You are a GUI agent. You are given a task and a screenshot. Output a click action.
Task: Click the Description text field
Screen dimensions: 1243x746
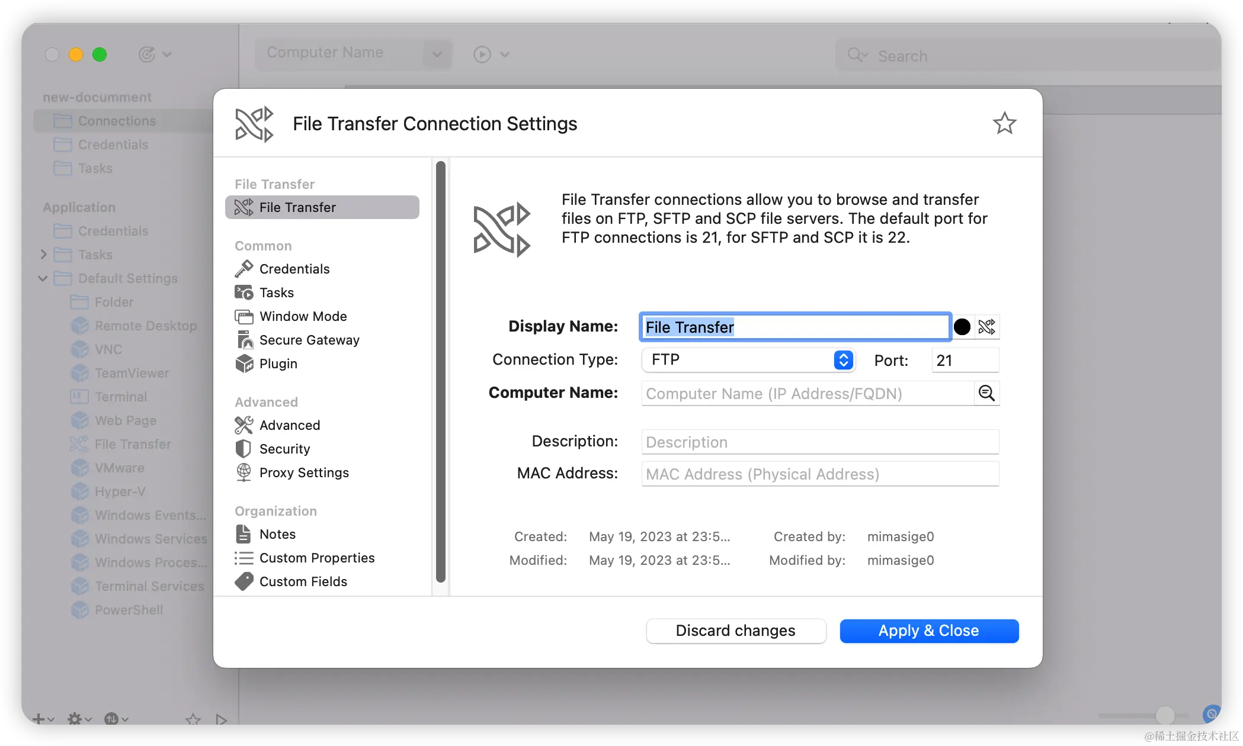pyautogui.click(x=819, y=442)
